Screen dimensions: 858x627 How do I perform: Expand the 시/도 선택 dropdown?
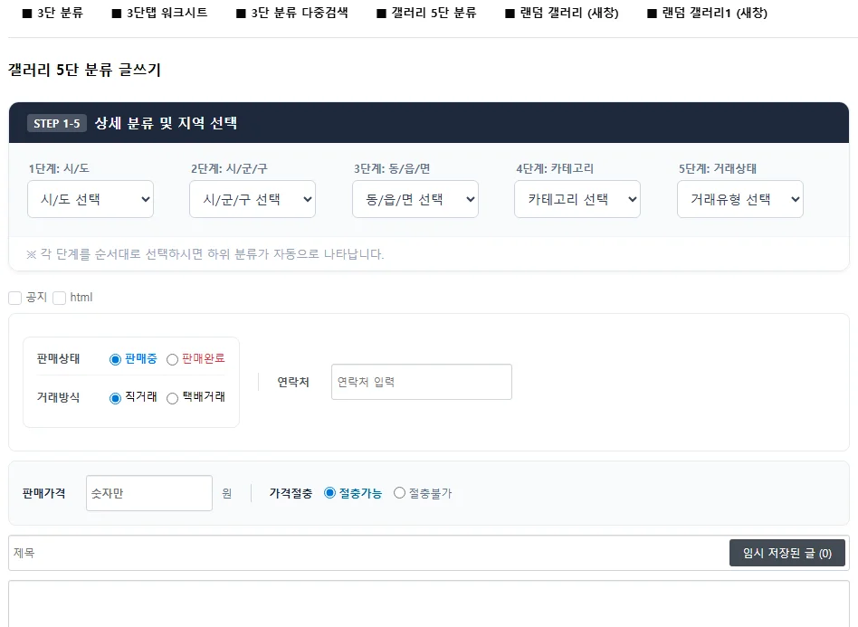tap(91, 199)
